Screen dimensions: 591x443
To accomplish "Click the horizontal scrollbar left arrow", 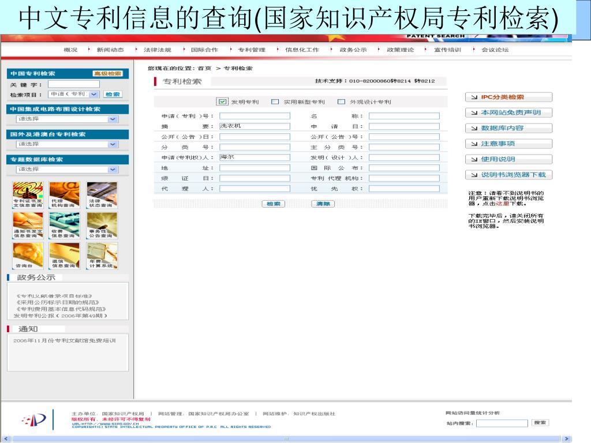I will (6, 439).
